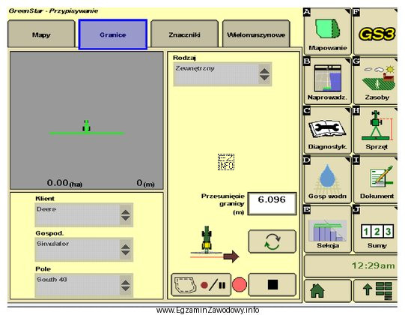405x315 pixels.
Task: Go to the home screen icon
Action: pos(327,290)
